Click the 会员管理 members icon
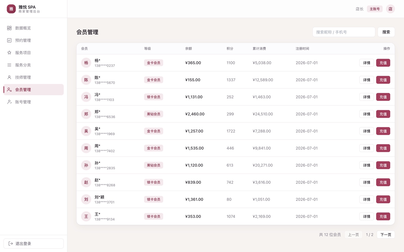 click(9, 89)
